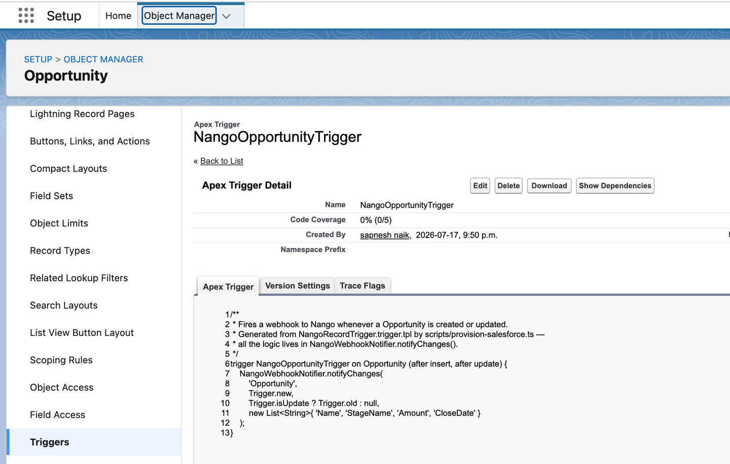Click the Name value NangoOpportunityTrigger

[x=407, y=205]
